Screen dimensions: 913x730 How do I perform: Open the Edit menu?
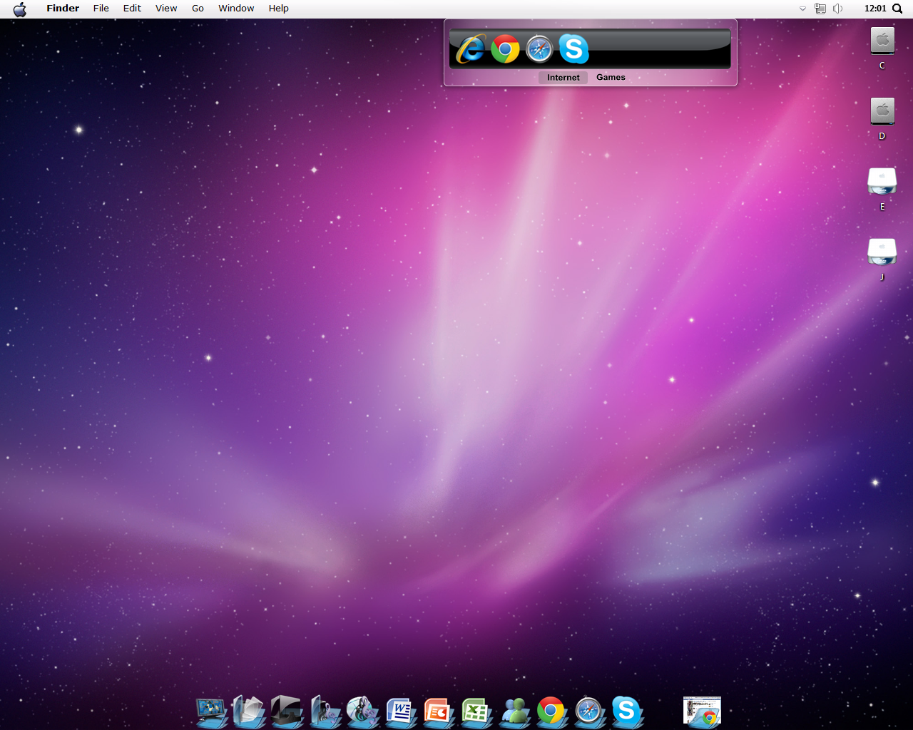[132, 9]
